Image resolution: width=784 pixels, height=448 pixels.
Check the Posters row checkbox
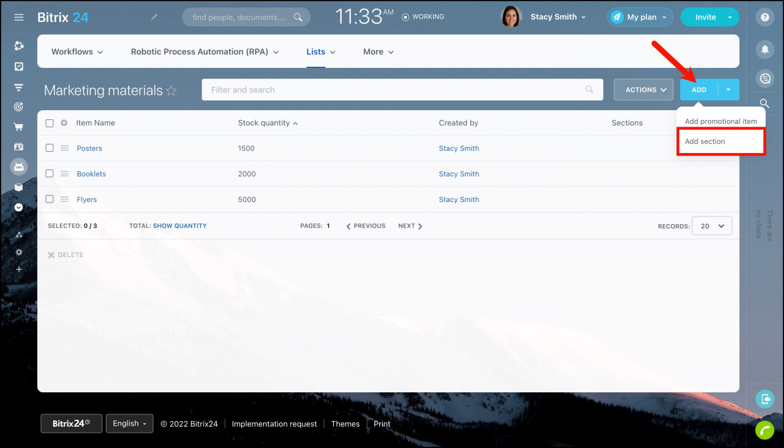tap(50, 148)
